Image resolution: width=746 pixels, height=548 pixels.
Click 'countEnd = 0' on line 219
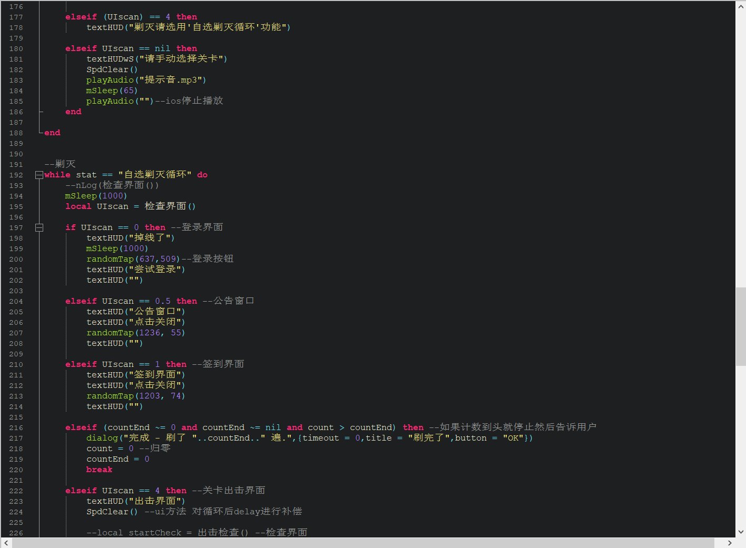click(118, 459)
